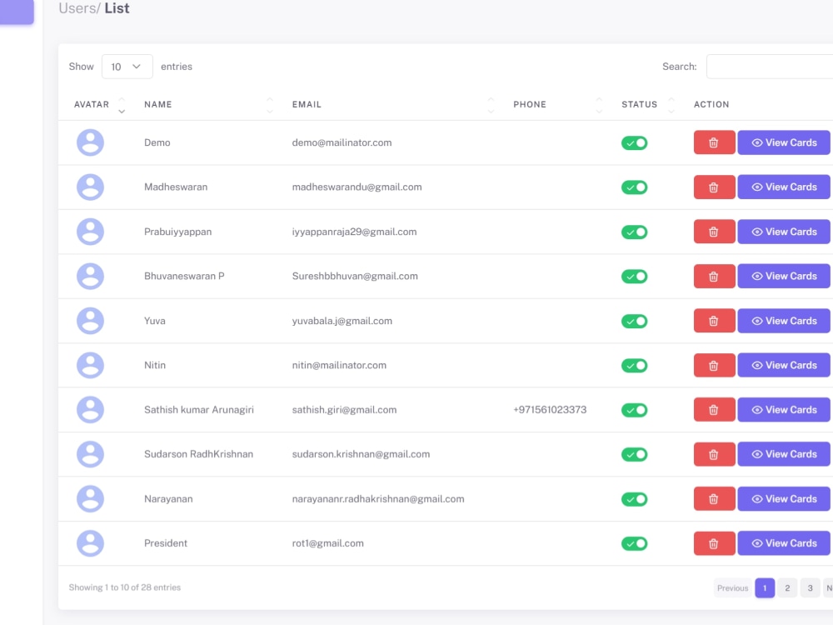Screen dimensions: 833x625
Task: Toggle status switch for President
Action: [634, 543]
